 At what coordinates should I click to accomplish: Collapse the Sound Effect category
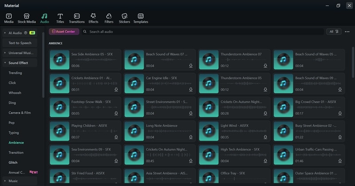coord(5,63)
